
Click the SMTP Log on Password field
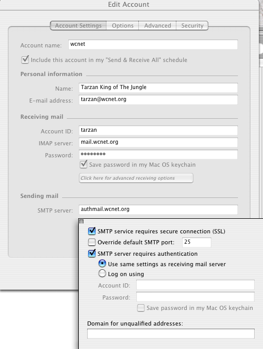pos(195,297)
